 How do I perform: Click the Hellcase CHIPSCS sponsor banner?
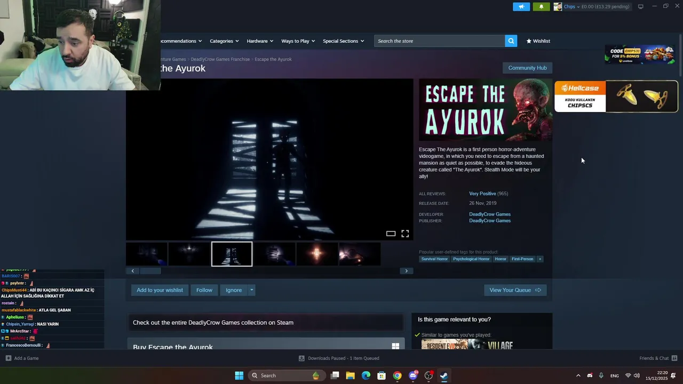(616, 97)
